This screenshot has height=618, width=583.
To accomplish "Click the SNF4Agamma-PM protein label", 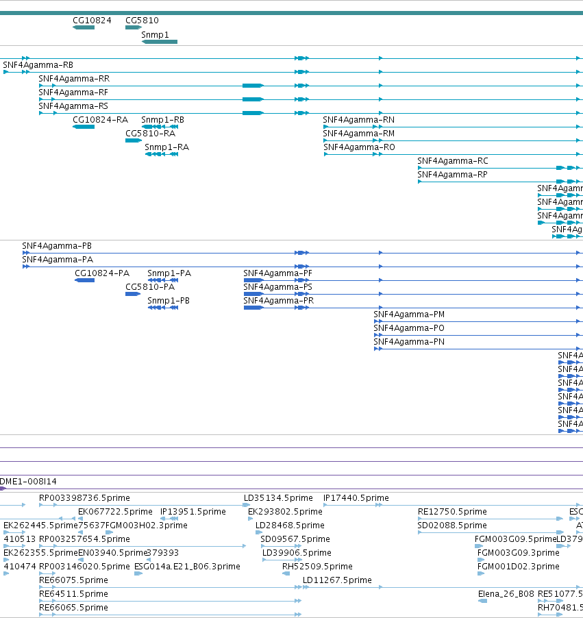I will click(x=409, y=314).
